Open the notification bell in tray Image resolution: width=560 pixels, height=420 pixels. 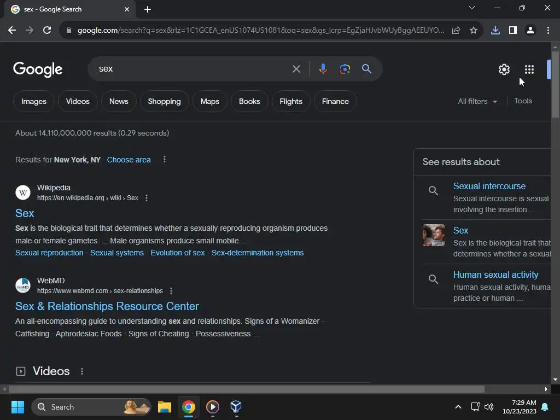[545, 407]
